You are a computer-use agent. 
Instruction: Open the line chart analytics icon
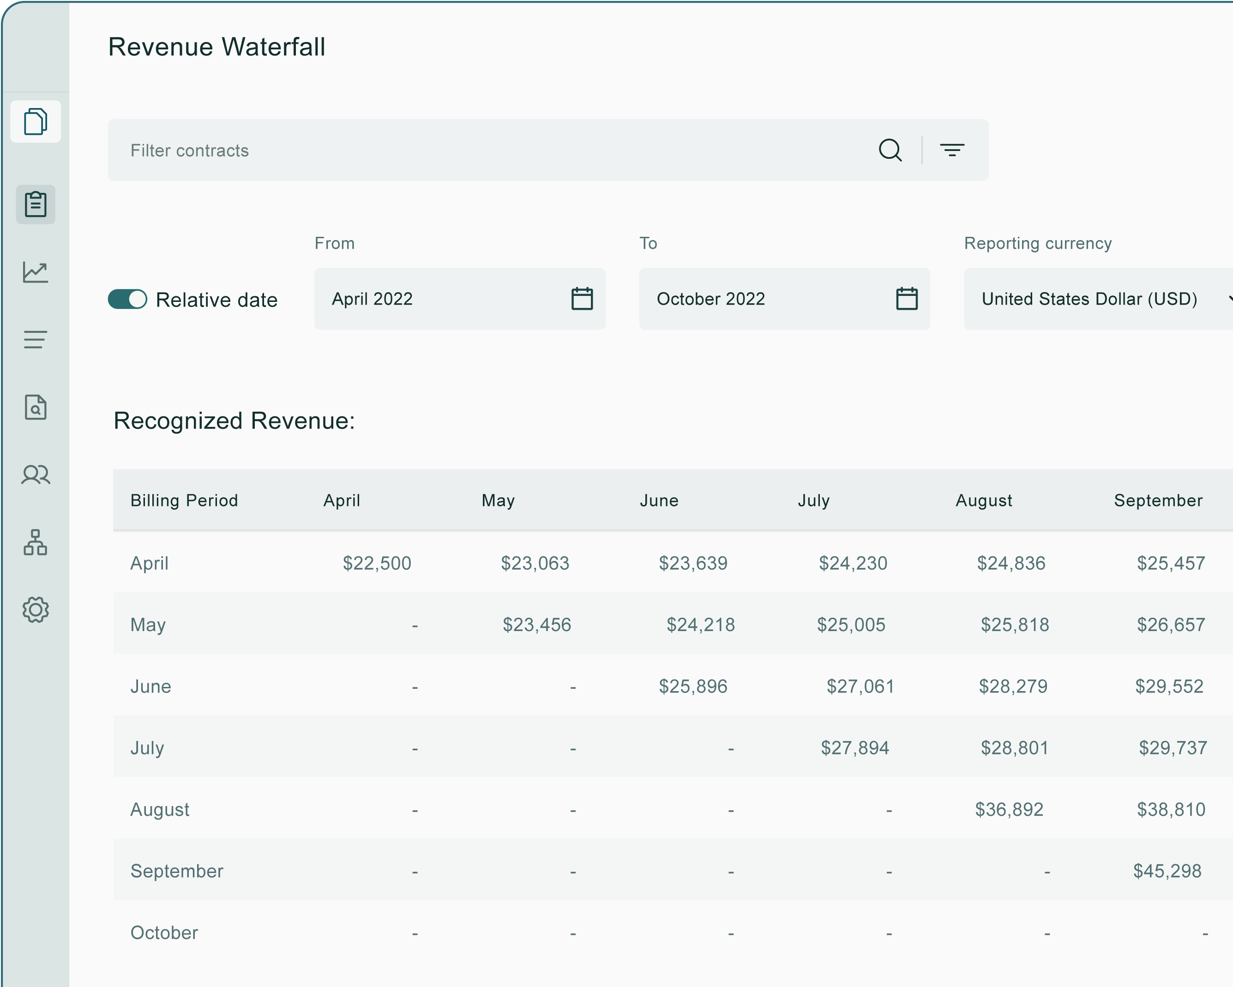[36, 272]
